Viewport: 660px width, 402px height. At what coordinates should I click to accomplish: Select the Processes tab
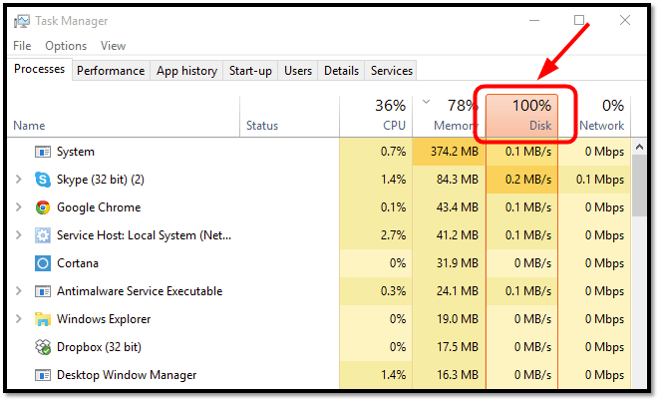point(40,69)
